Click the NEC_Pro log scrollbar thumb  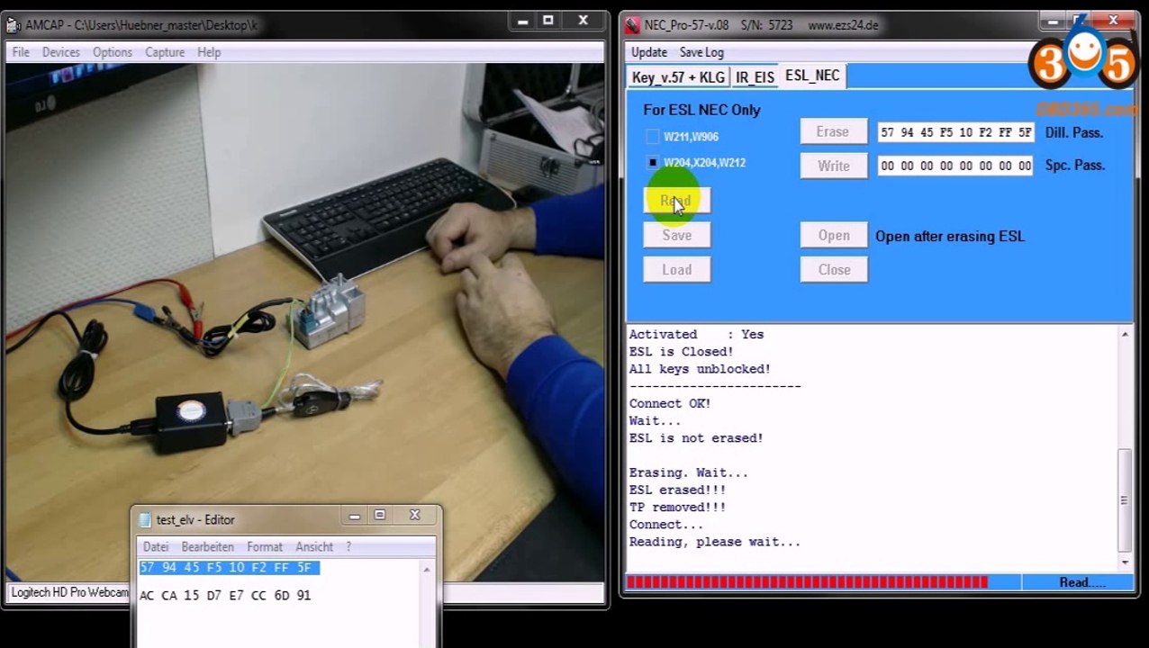pos(1124,499)
